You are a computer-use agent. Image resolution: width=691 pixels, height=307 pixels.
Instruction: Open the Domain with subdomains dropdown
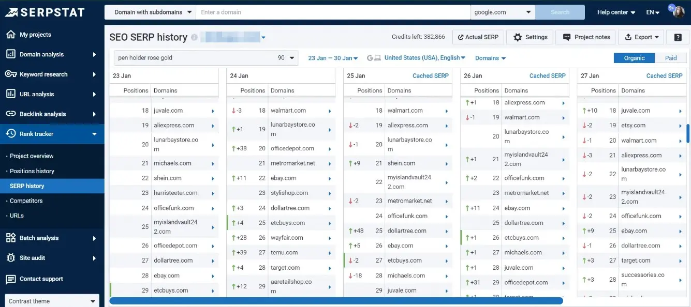(150, 12)
